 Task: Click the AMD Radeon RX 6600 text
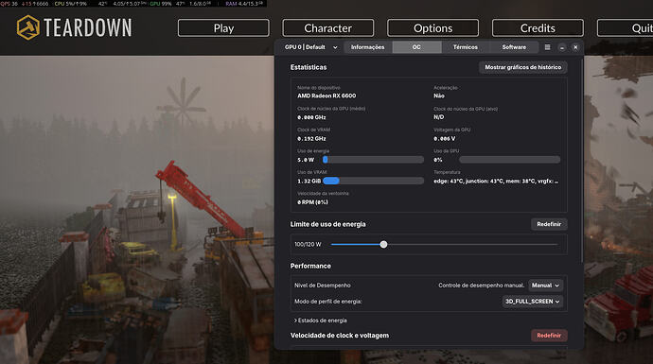click(326, 95)
